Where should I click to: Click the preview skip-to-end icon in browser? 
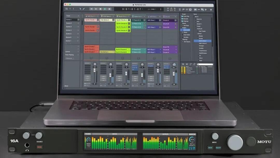187,64
